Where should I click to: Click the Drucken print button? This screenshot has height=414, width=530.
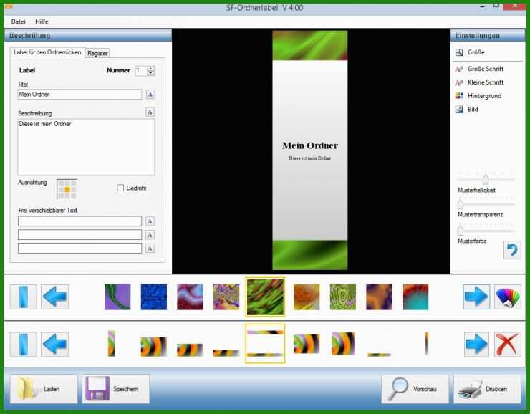pyautogui.click(x=487, y=389)
